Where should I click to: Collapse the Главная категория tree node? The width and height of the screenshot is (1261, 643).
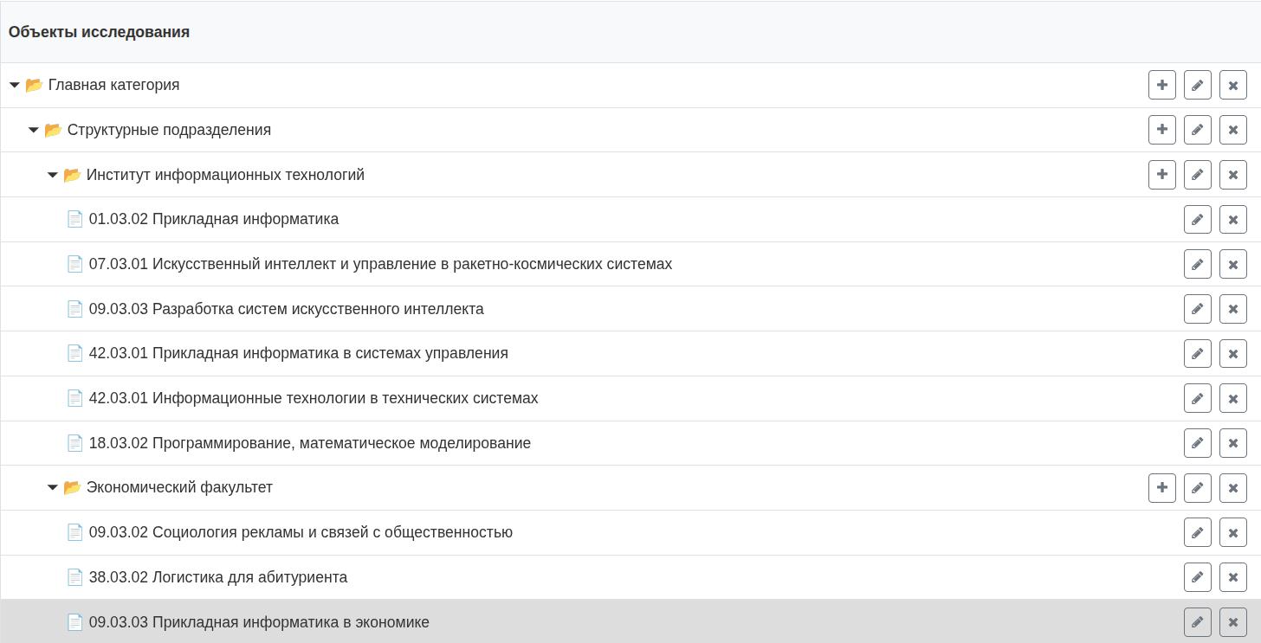(x=14, y=85)
